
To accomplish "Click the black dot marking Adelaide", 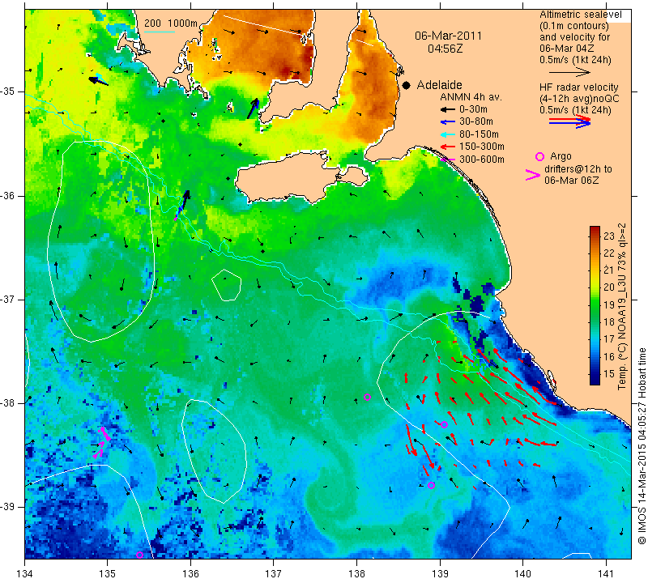I will tap(407, 85).
